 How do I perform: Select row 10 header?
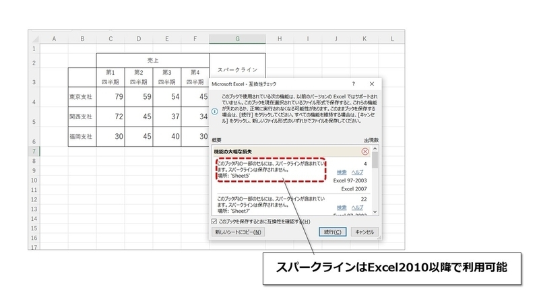pos(34,180)
